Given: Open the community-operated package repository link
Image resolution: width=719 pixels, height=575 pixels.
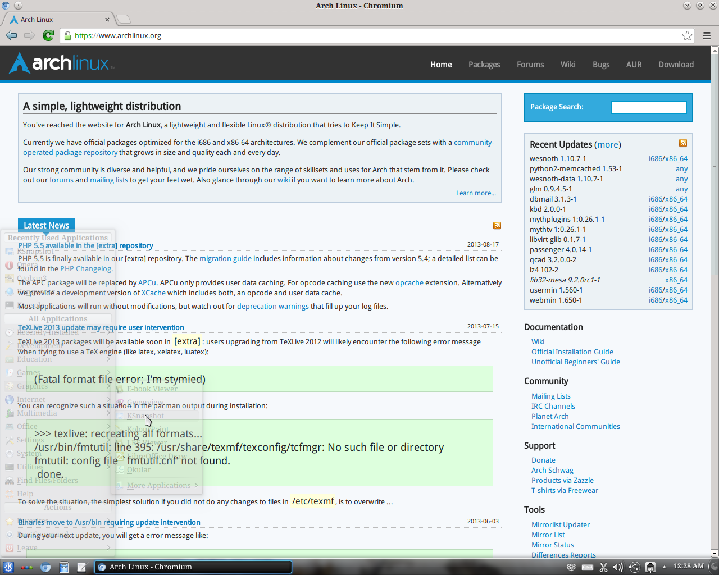Looking at the screenshot, I should pos(70,153).
